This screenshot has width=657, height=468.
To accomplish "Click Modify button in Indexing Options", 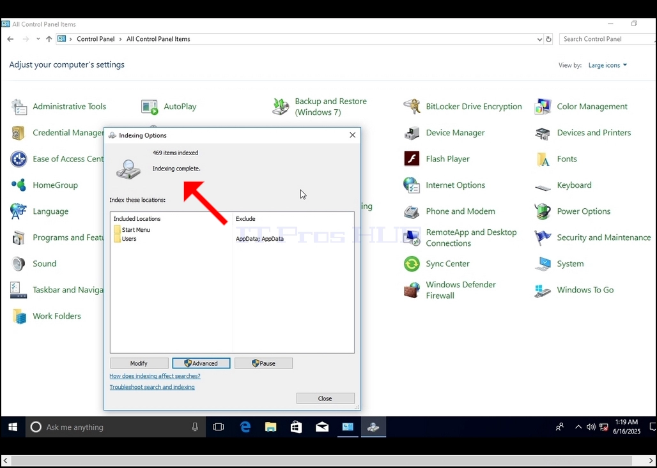I will click(x=139, y=363).
